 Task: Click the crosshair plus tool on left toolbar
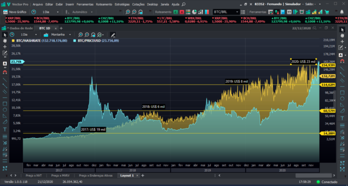point(5,47)
